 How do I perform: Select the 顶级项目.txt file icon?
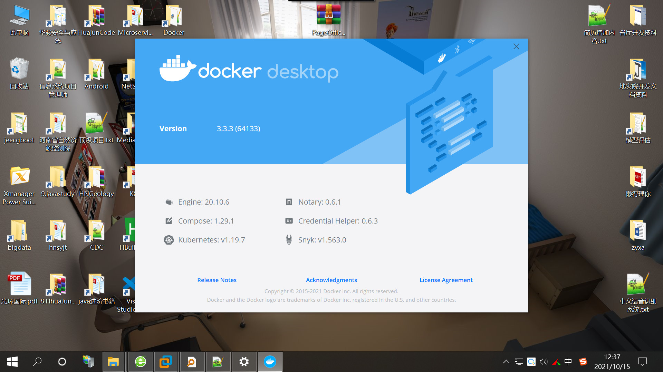pos(96,128)
